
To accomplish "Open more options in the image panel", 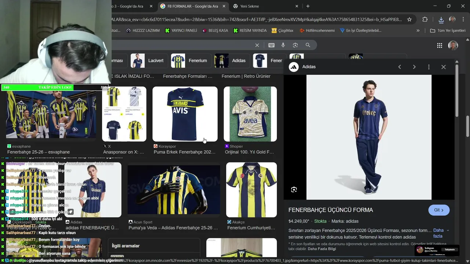I will pos(429,67).
